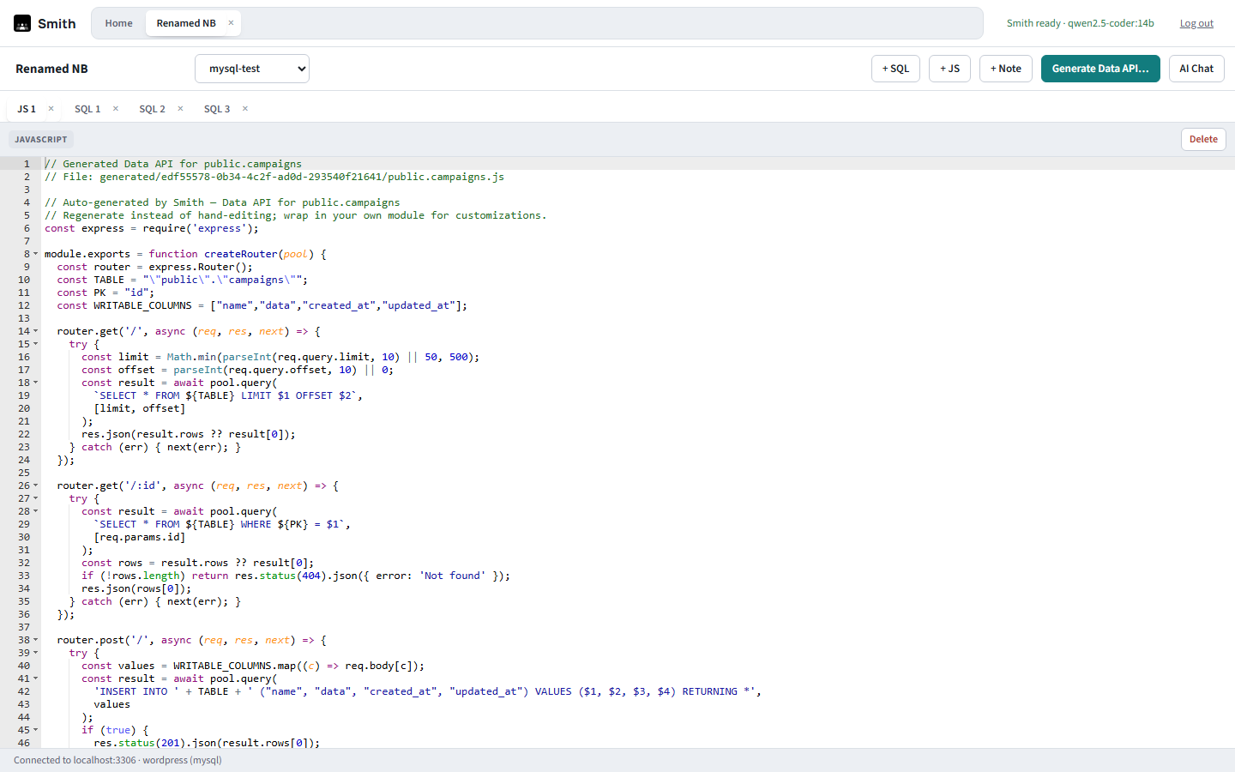
Task: Click the Connected to localhost:3306 status
Action: point(117,760)
